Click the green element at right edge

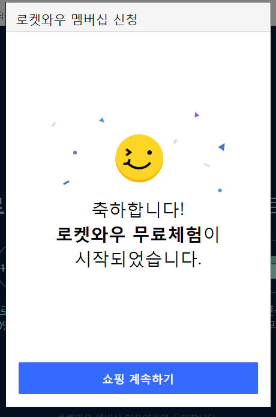coord(274,267)
